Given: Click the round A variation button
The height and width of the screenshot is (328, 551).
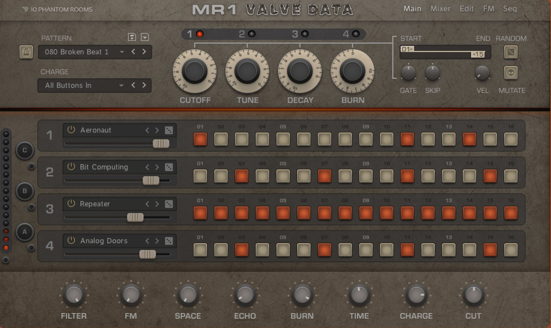Looking at the screenshot, I should point(25,232).
